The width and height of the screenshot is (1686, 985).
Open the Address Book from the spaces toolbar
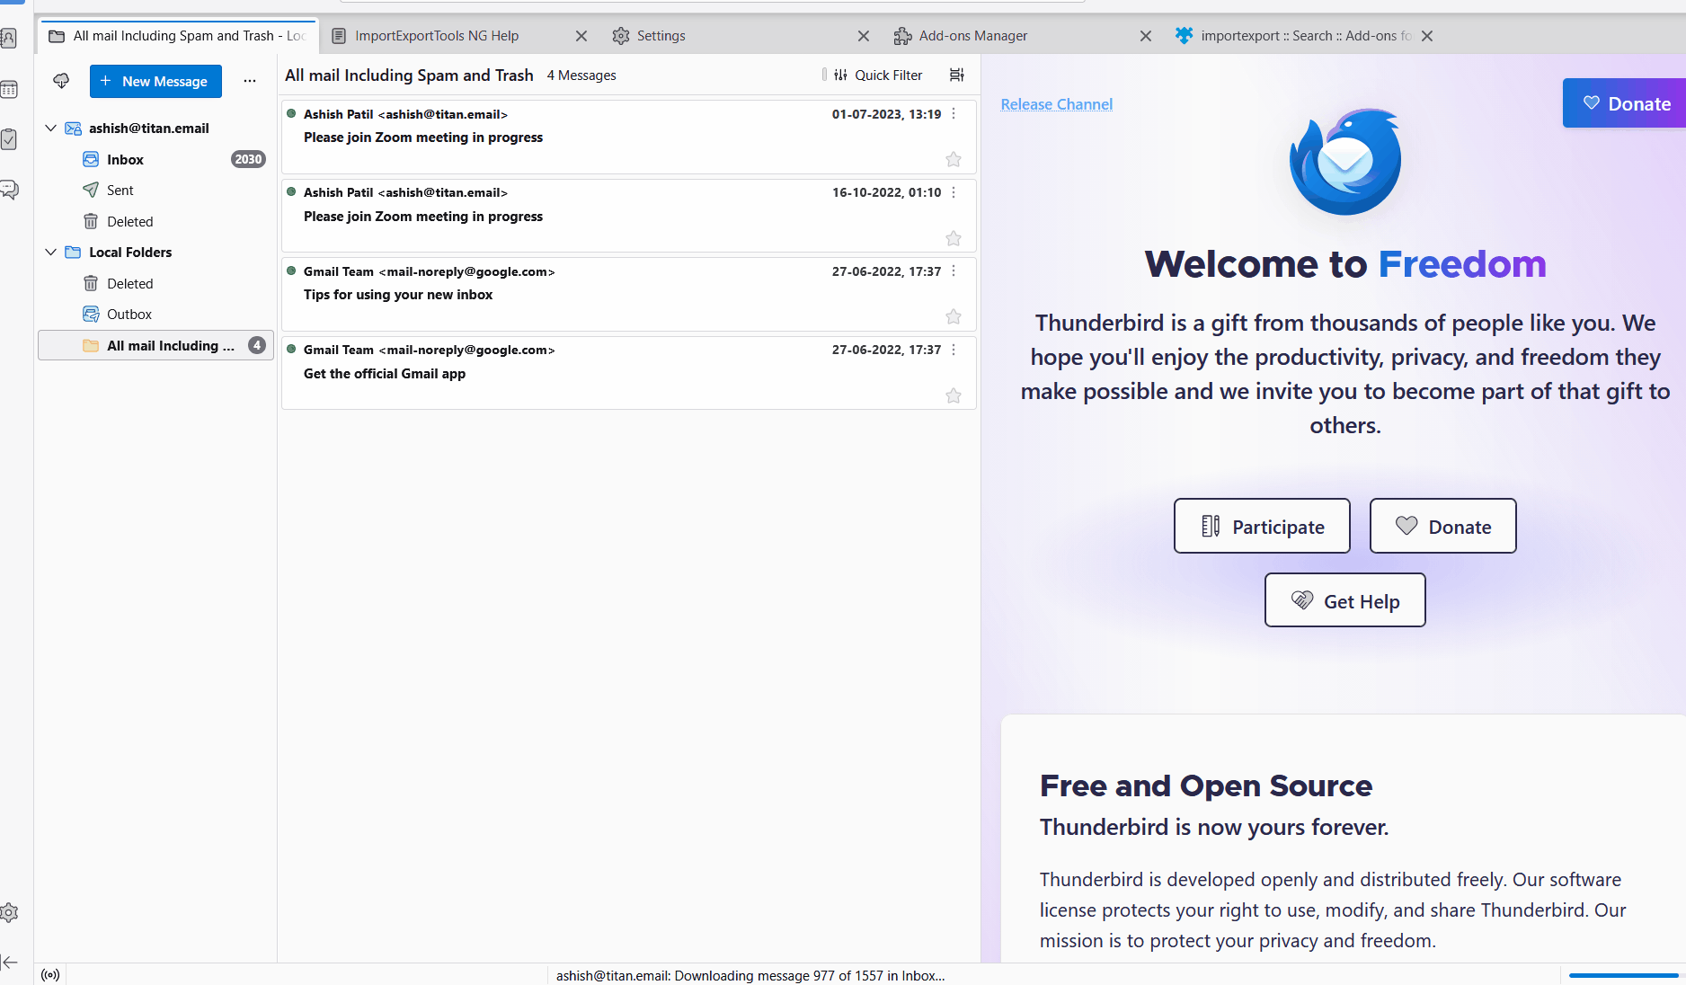(9, 39)
